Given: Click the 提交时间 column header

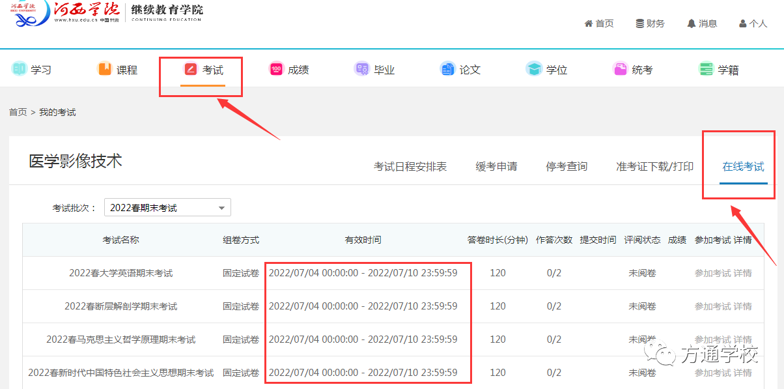Looking at the screenshot, I should (598, 240).
